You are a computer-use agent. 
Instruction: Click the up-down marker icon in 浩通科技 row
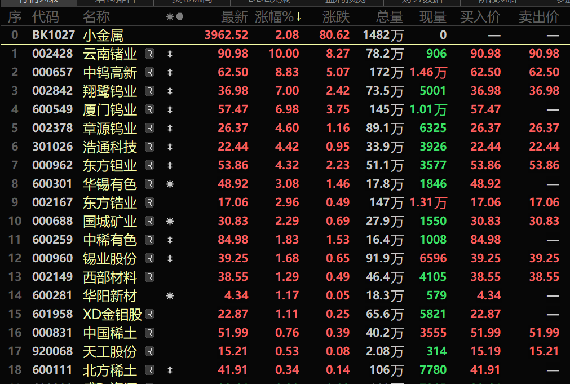pyautogui.click(x=170, y=147)
